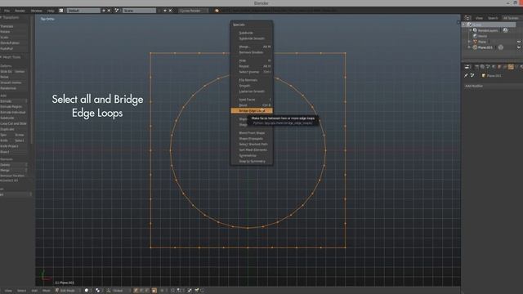Choose Remove Doubles in Specials menu
This screenshot has height=294, width=523.
[252, 52]
